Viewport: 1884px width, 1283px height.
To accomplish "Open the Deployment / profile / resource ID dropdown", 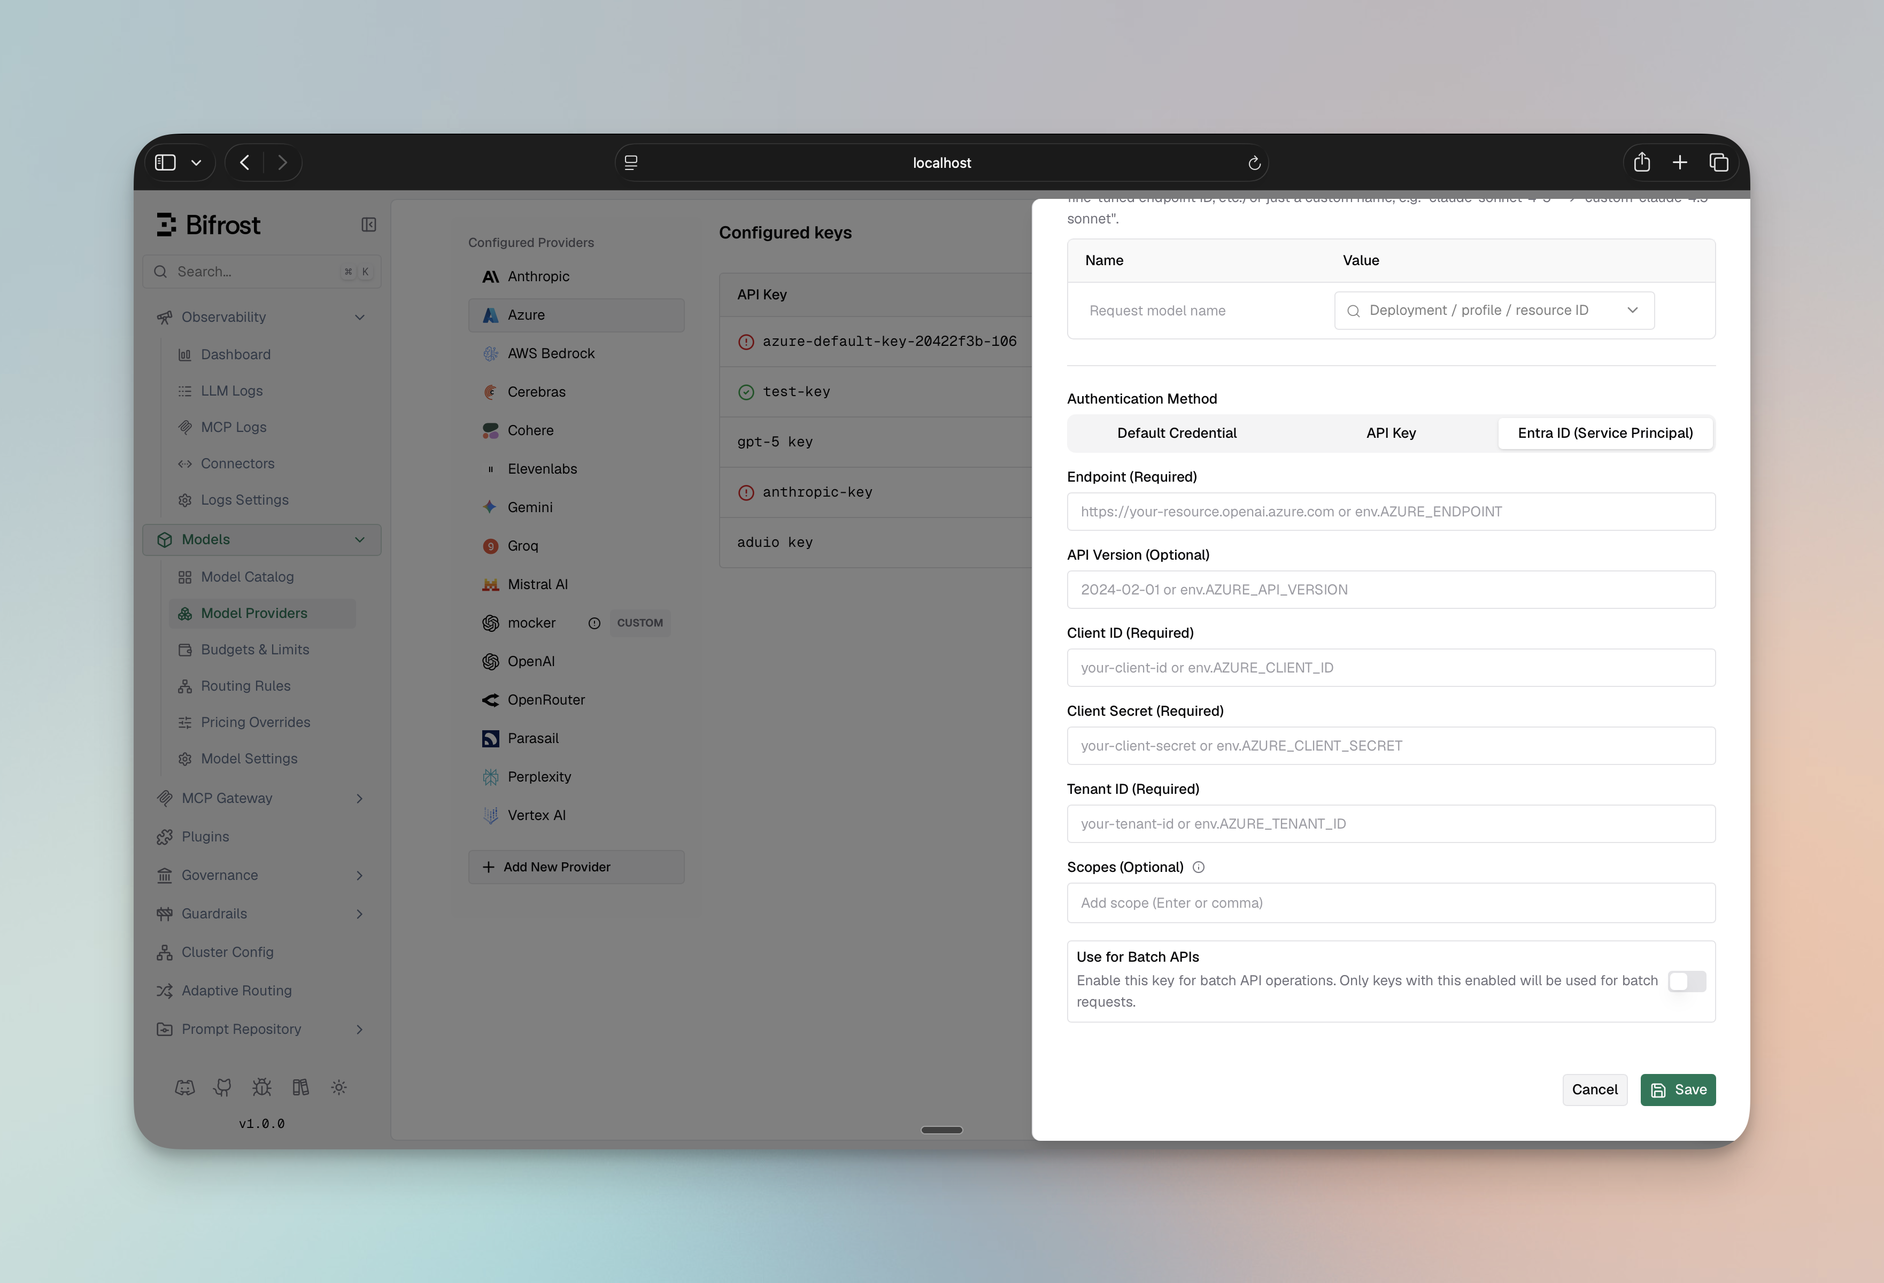I will point(1494,311).
